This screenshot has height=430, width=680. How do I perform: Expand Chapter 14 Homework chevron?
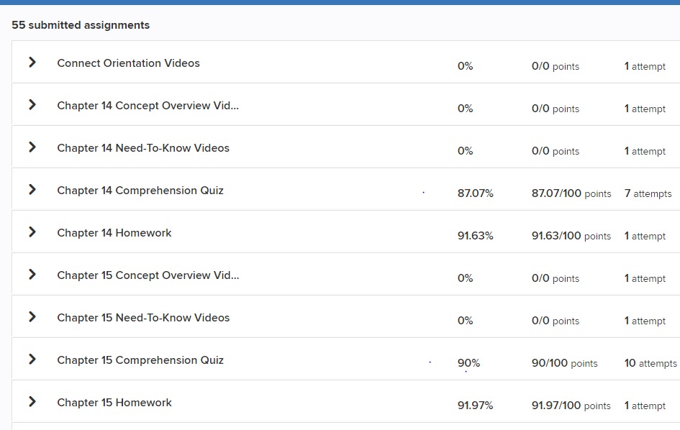pos(32,232)
